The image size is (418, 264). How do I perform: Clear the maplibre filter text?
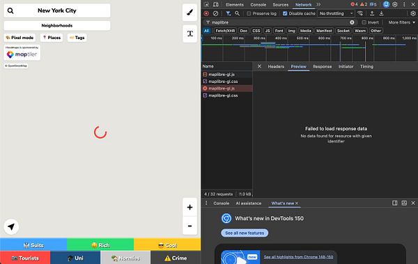point(352,22)
